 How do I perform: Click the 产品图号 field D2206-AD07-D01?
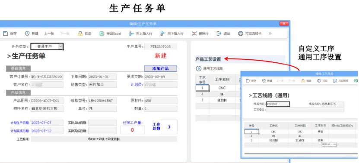point(47,101)
